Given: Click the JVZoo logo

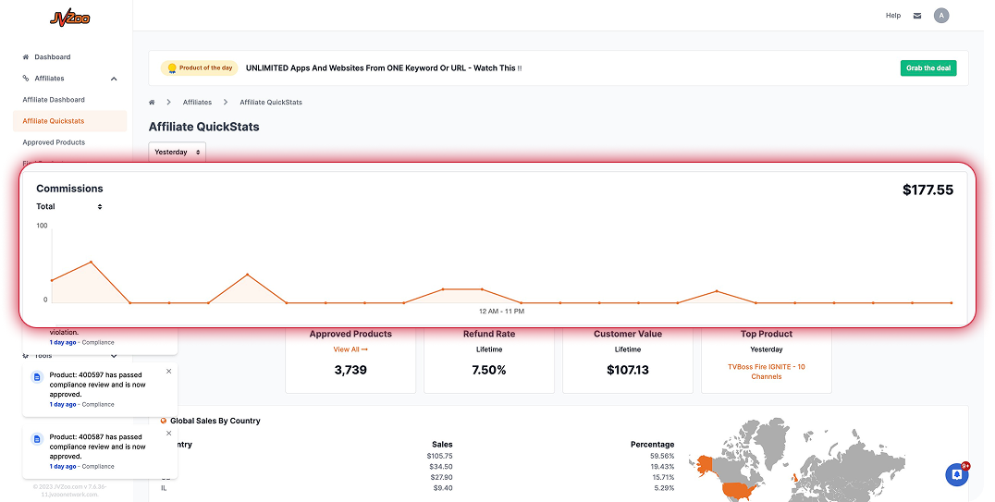Looking at the screenshot, I should (x=69, y=18).
